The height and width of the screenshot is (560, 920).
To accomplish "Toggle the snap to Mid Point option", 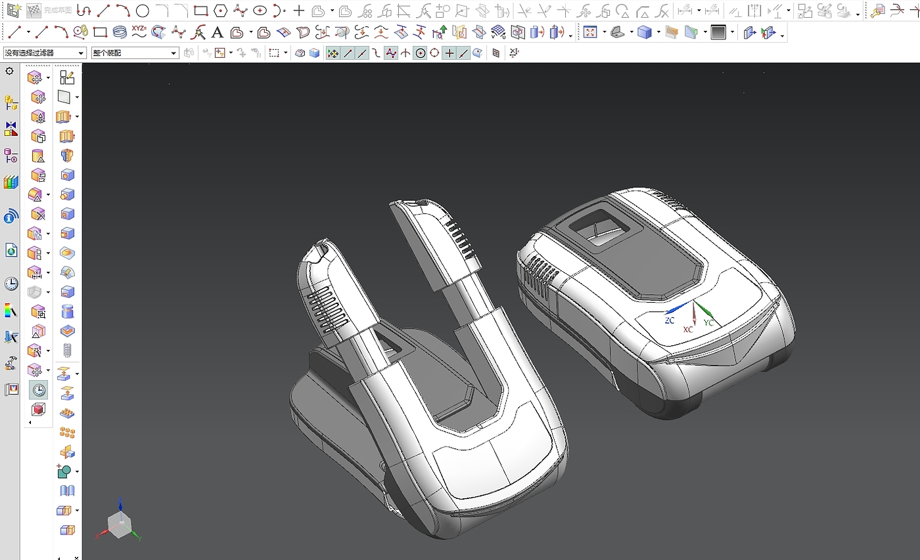I will click(x=362, y=53).
